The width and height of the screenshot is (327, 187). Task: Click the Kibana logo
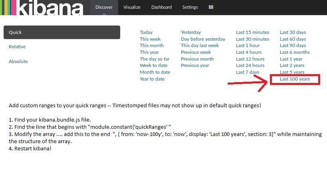(42, 8)
